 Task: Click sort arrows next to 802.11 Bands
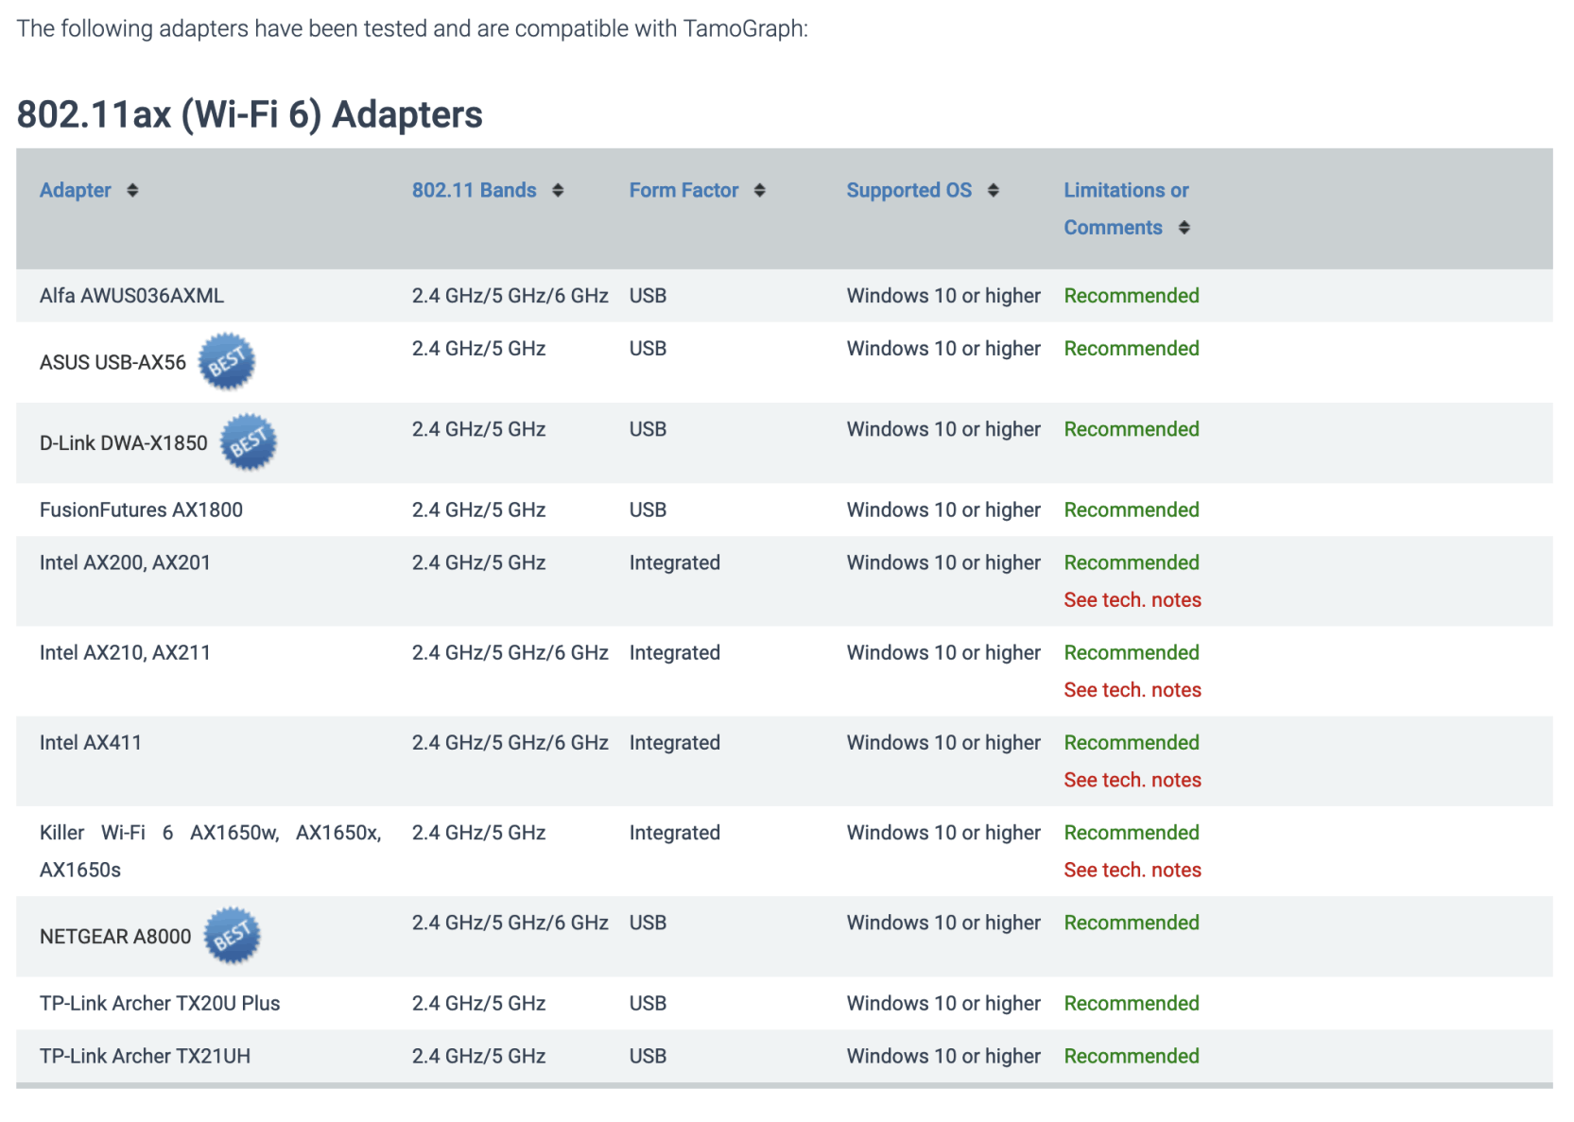coord(558,191)
